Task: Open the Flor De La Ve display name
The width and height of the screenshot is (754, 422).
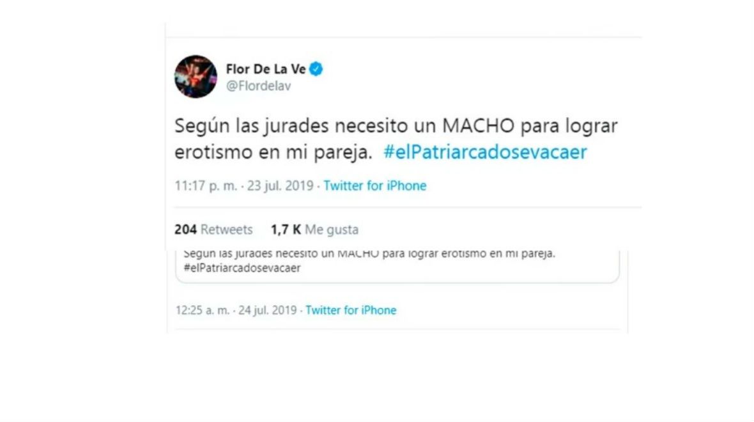Action: click(x=265, y=69)
